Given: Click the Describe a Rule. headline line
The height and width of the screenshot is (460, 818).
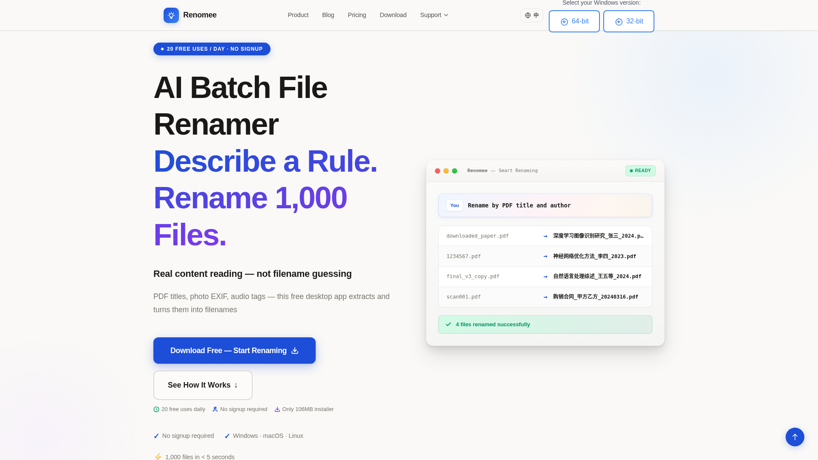Looking at the screenshot, I should click(x=265, y=161).
